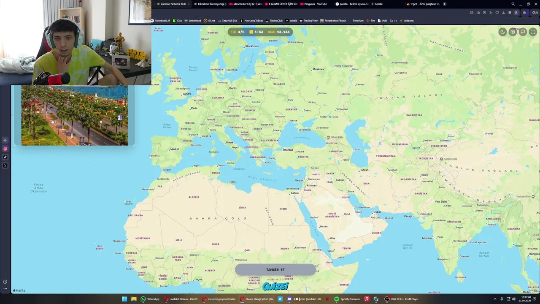Switch to parolla - Kelime oyunu tab
Image resolution: width=540 pixels, height=304 pixels.
coord(352,4)
